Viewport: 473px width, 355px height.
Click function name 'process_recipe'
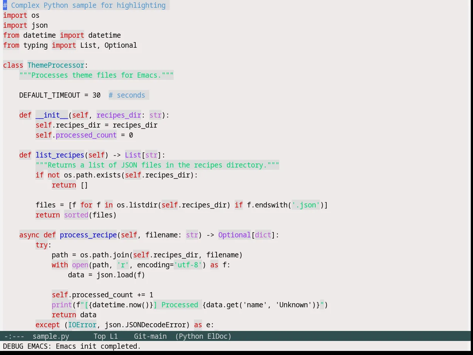tap(88, 235)
